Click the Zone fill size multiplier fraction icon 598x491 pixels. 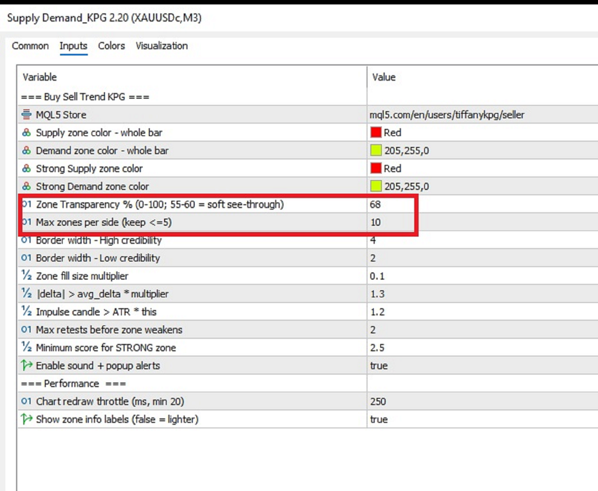pyautogui.click(x=26, y=276)
